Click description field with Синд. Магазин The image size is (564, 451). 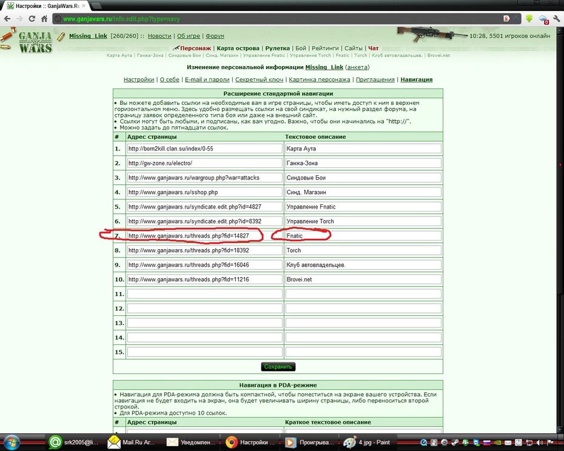(x=363, y=192)
